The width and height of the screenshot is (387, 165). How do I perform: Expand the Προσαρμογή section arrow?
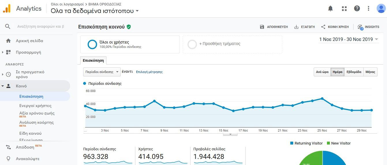pyautogui.click(x=3, y=52)
